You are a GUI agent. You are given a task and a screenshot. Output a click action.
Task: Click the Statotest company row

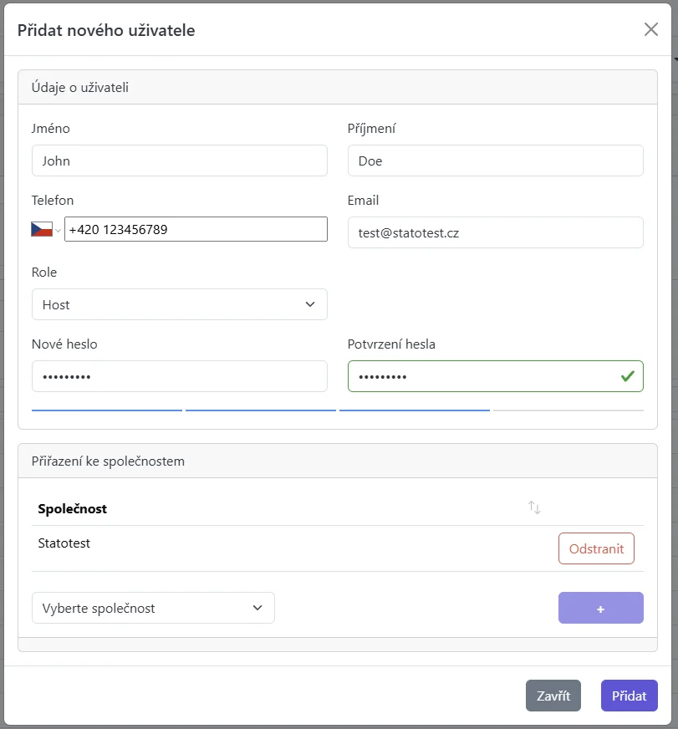[x=64, y=543]
